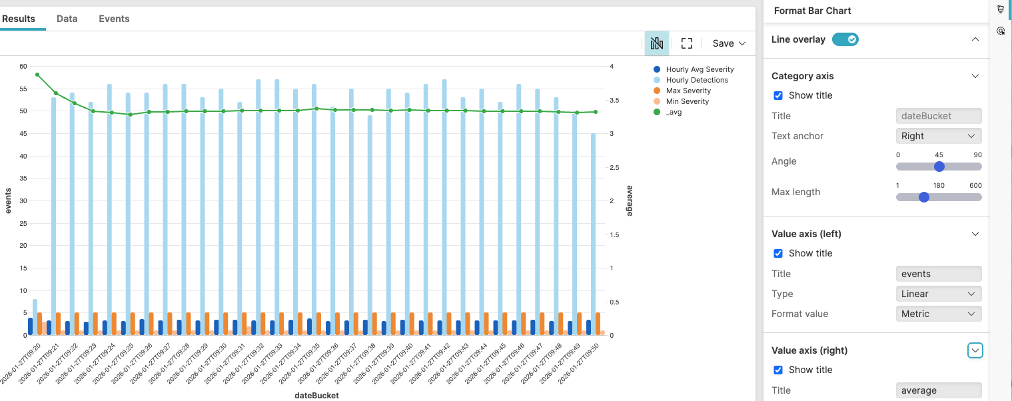Viewport: 1012px width, 401px height.
Task: Collapse the Value axis (right) section
Action: point(975,350)
